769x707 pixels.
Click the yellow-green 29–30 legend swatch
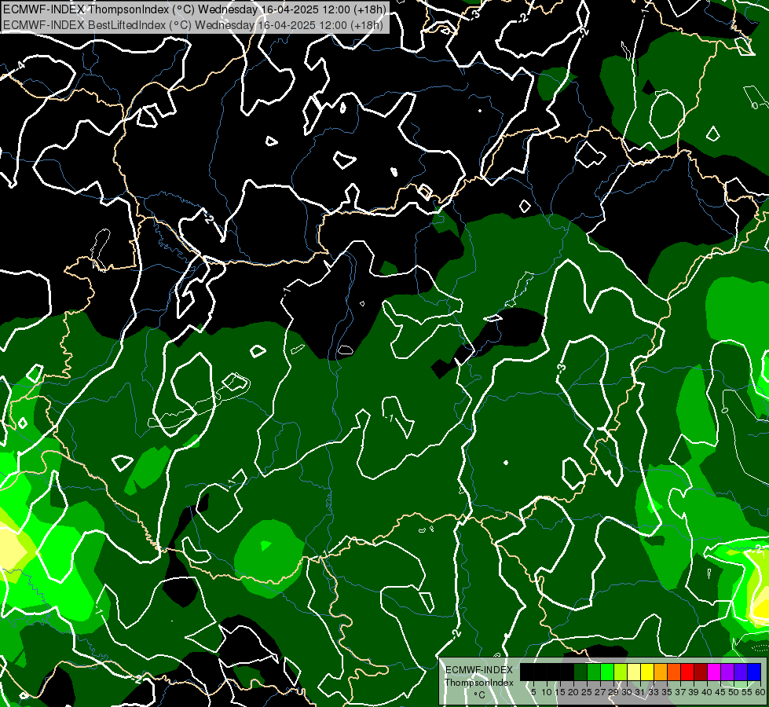(x=621, y=672)
